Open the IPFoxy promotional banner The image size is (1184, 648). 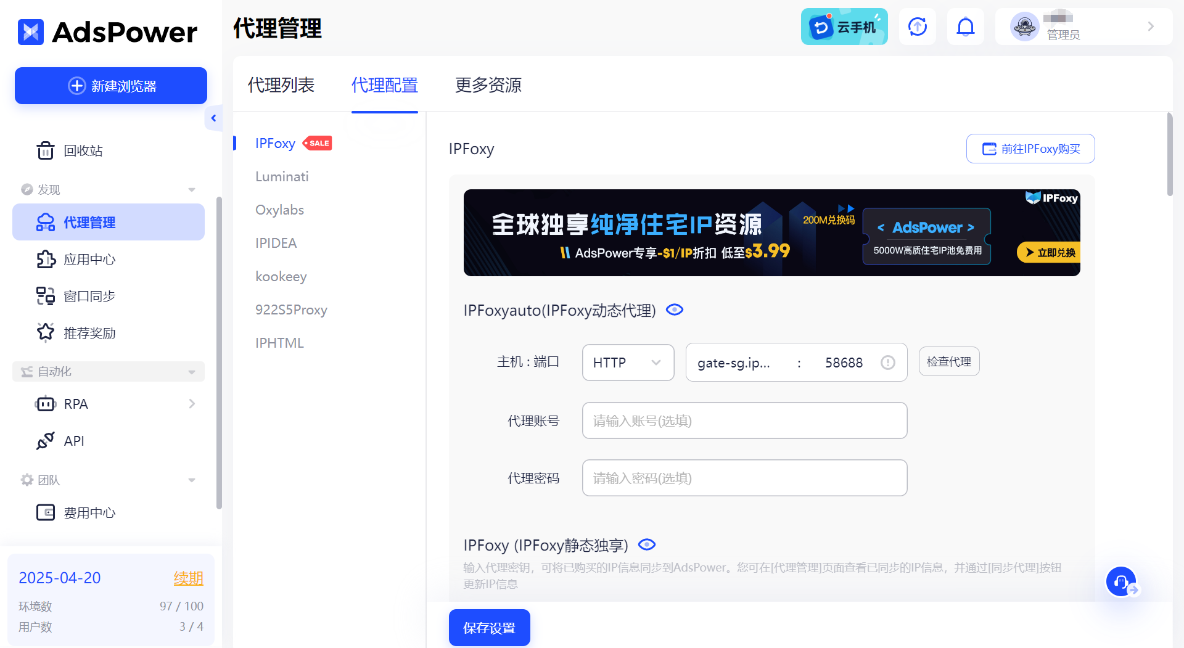pos(772,232)
